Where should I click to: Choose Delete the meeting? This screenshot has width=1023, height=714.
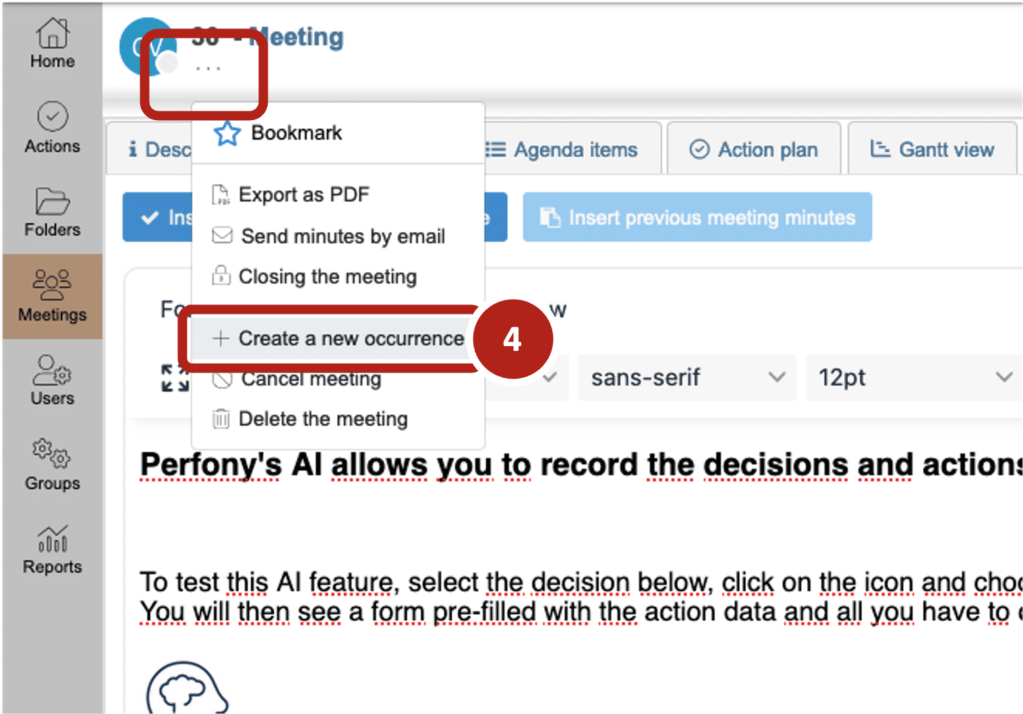(323, 419)
